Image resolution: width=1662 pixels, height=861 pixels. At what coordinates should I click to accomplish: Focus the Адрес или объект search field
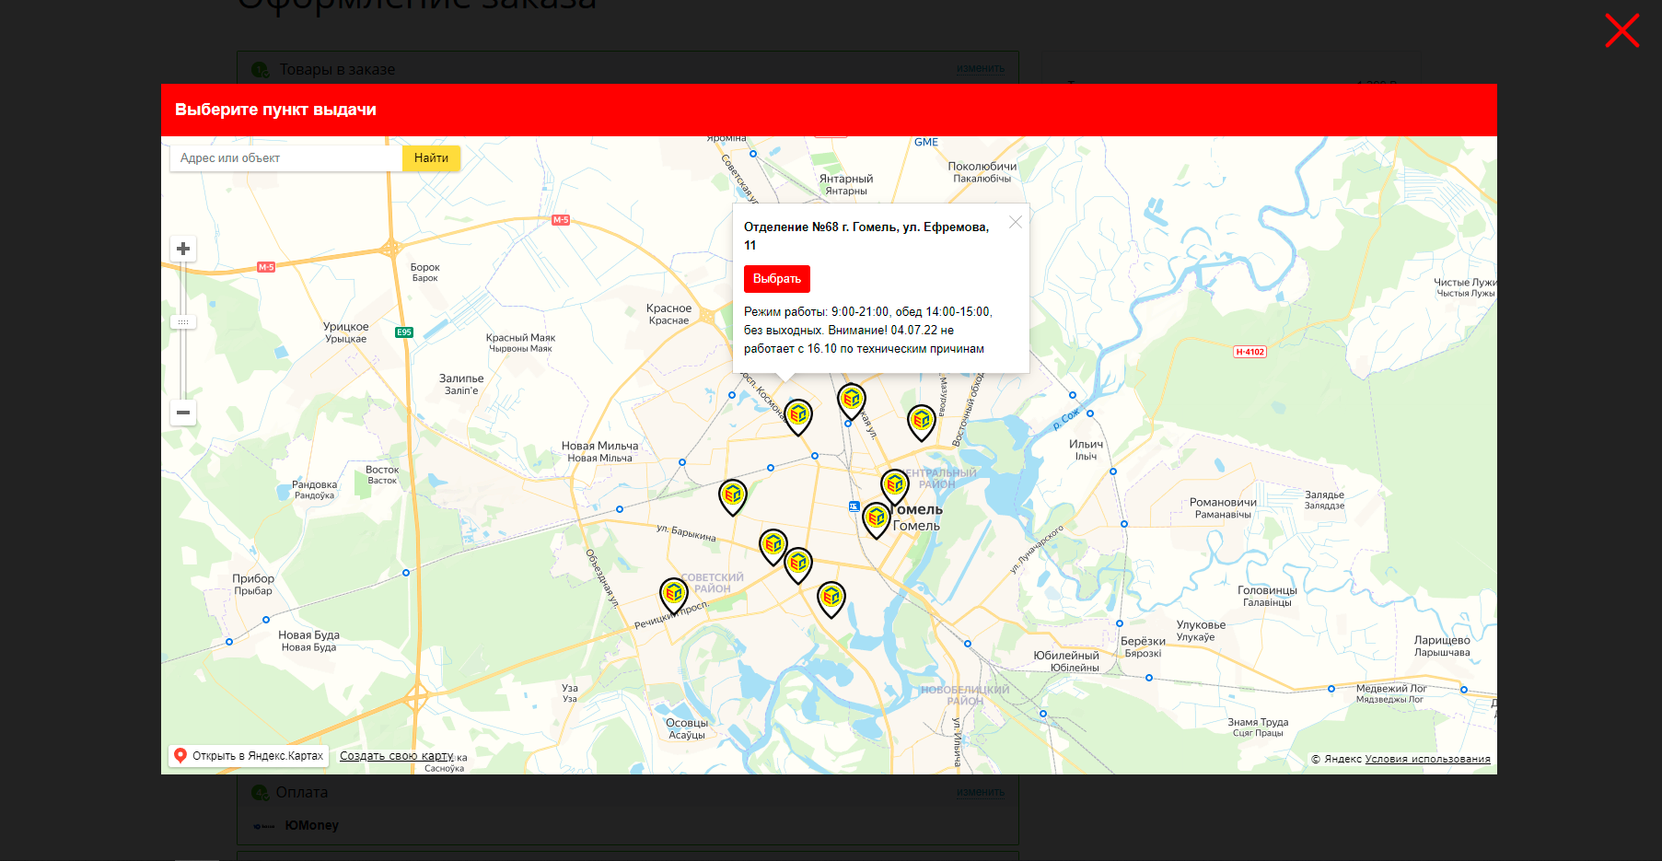pos(285,158)
